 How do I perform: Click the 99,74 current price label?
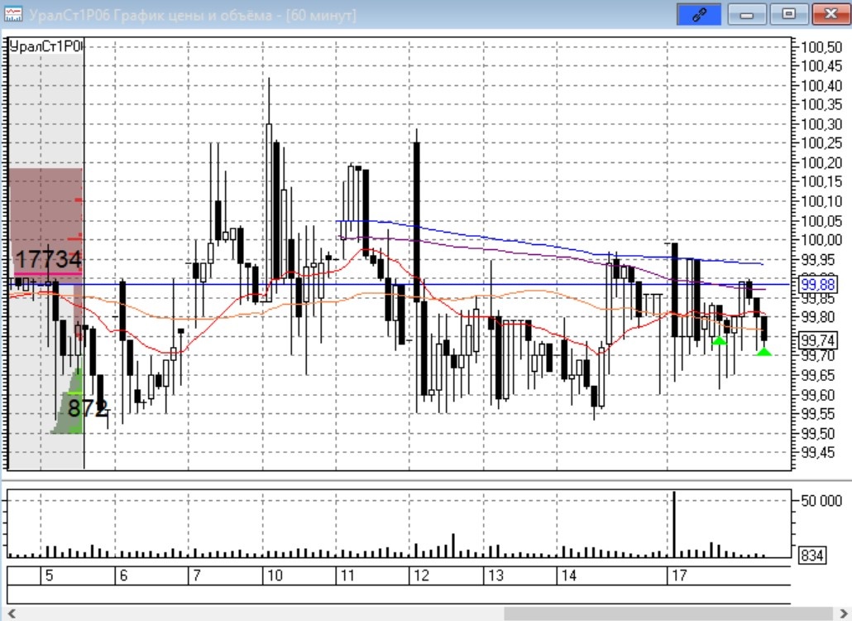pos(818,340)
